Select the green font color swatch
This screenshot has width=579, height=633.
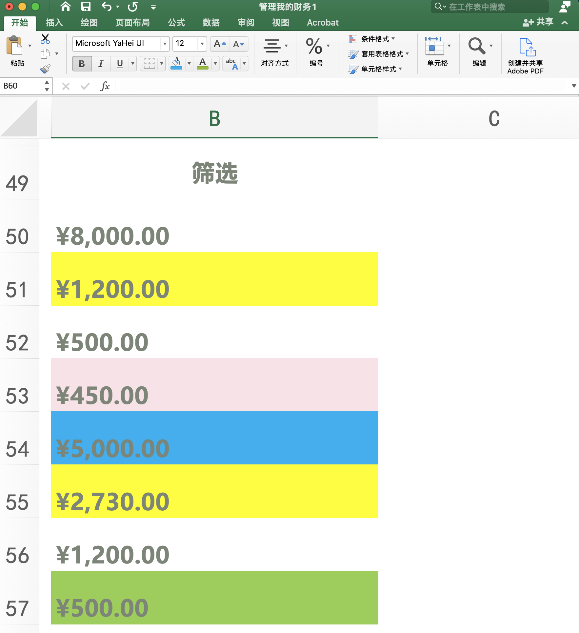[x=203, y=69]
